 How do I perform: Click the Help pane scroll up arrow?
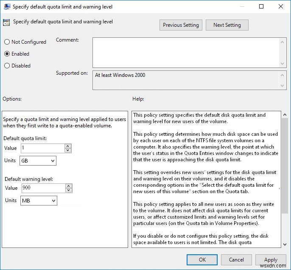pyautogui.click(x=285, y=115)
